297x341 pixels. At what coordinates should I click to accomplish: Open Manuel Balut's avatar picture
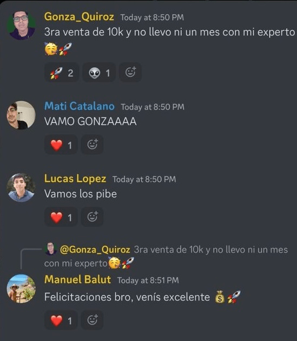(x=21, y=288)
